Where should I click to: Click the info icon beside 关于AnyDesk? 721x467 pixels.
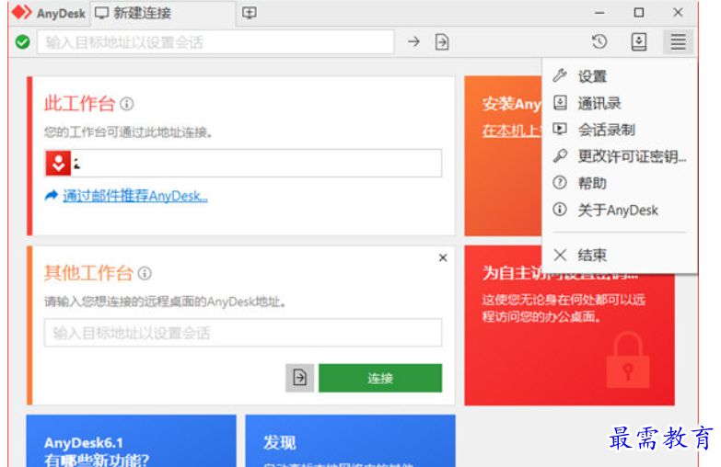(560, 210)
